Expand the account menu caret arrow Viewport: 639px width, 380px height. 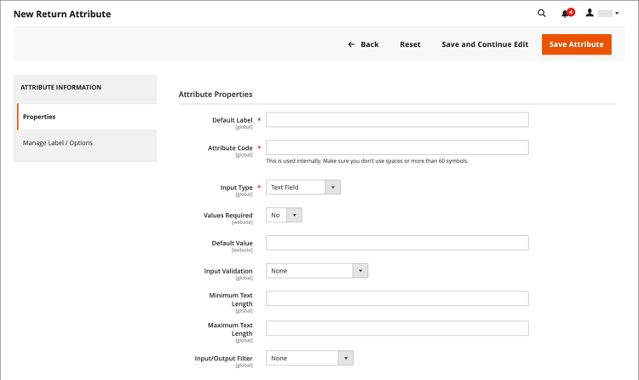pyautogui.click(x=617, y=14)
